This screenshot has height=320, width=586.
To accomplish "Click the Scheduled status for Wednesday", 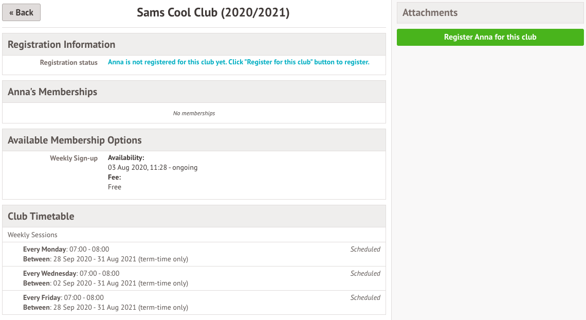I will pyautogui.click(x=365, y=274).
